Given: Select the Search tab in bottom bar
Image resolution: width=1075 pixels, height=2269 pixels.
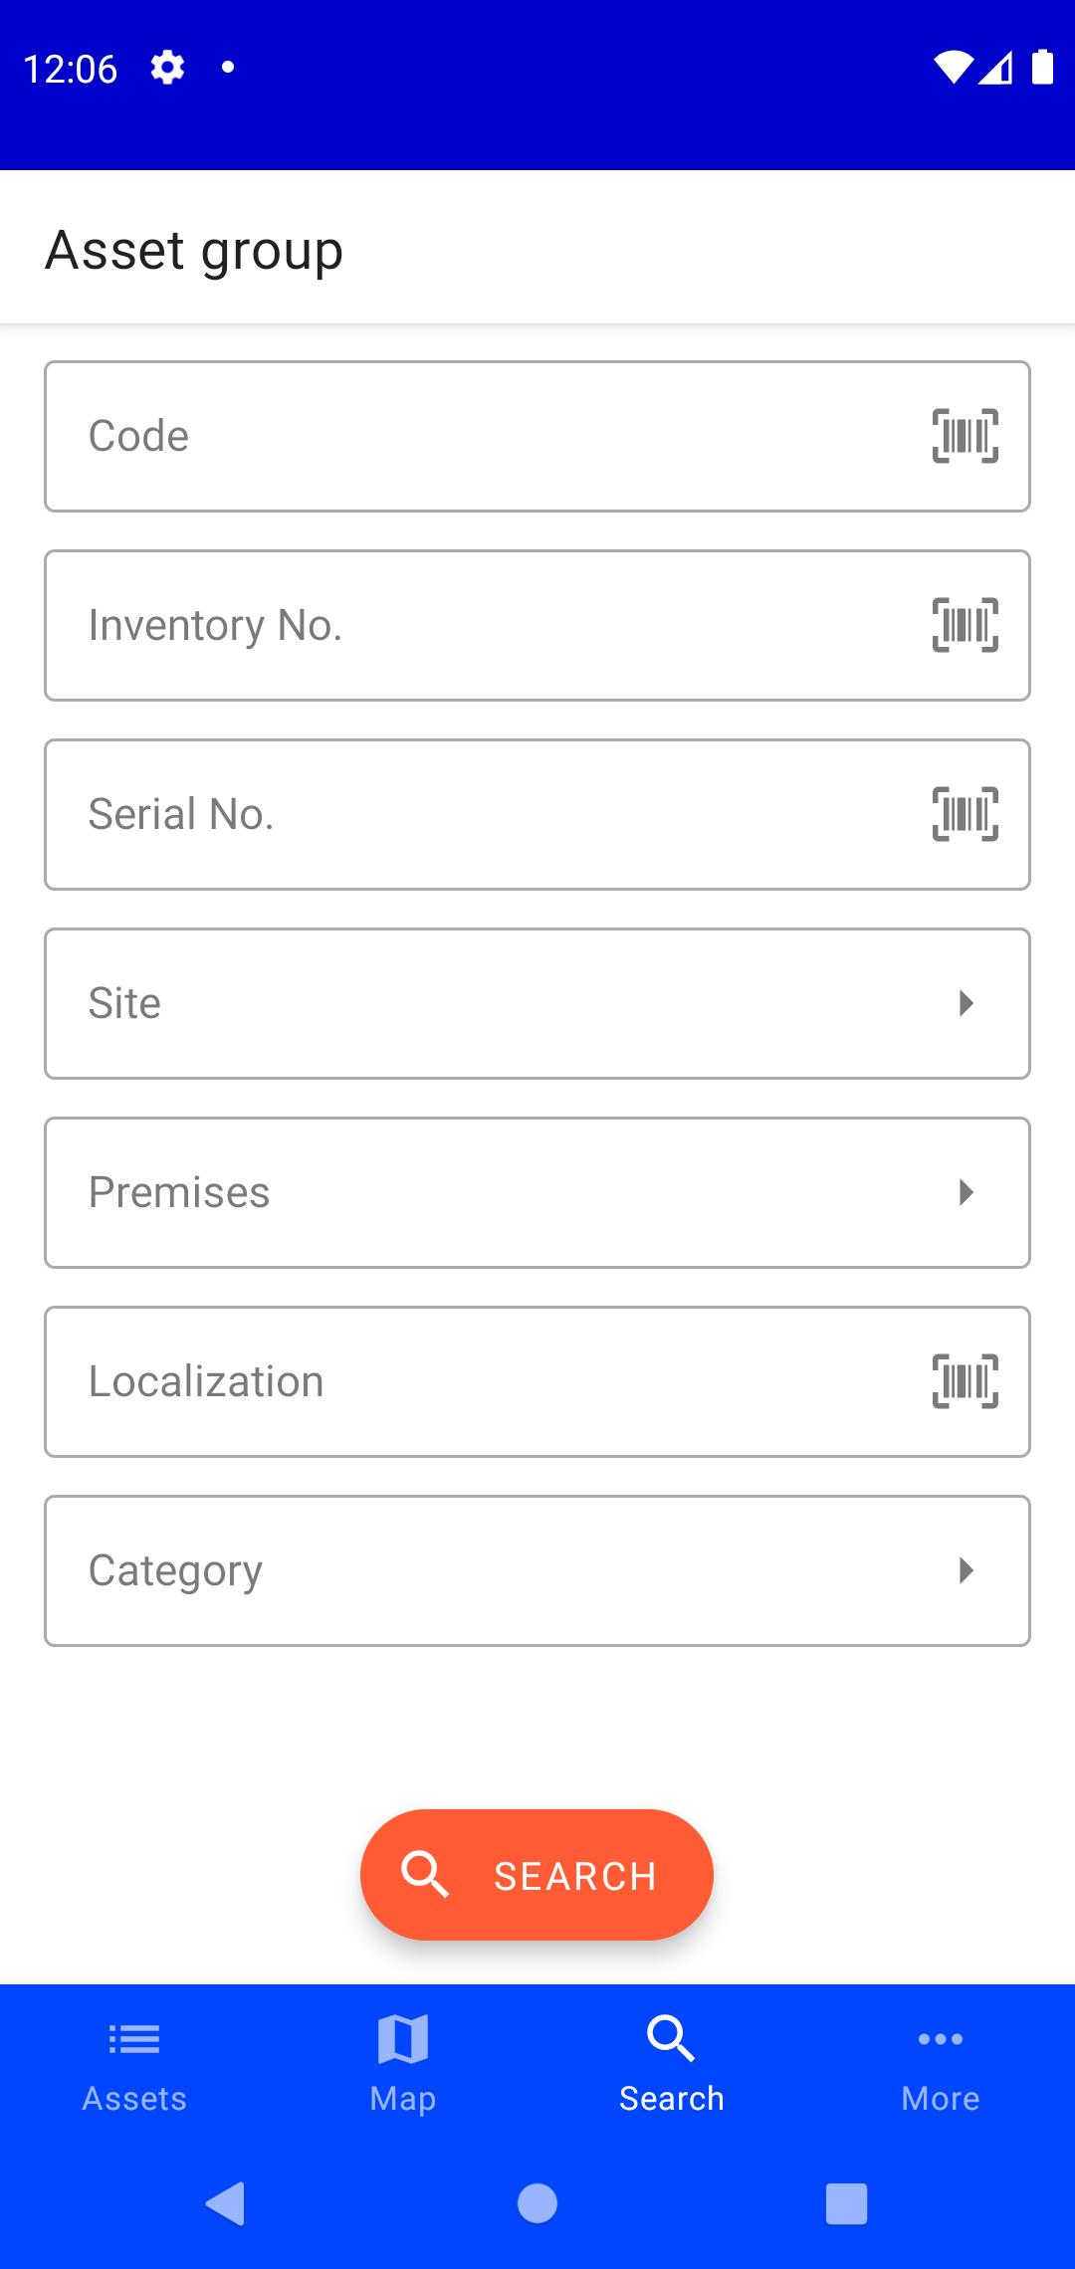Looking at the screenshot, I should (672, 2062).
